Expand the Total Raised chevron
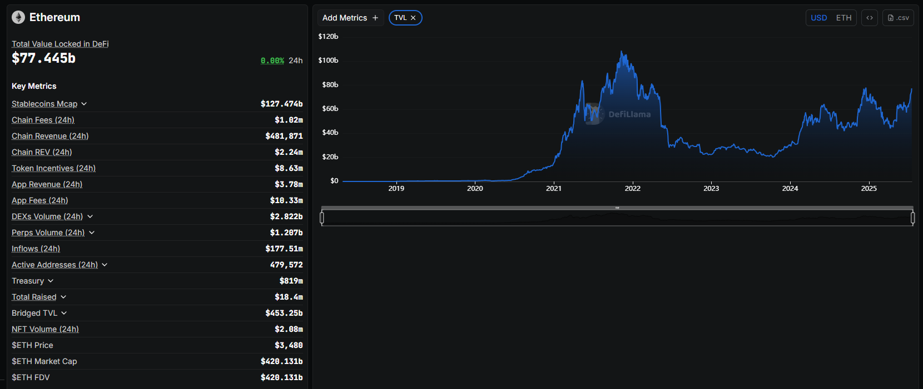The width and height of the screenshot is (923, 389). click(x=63, y=297)
